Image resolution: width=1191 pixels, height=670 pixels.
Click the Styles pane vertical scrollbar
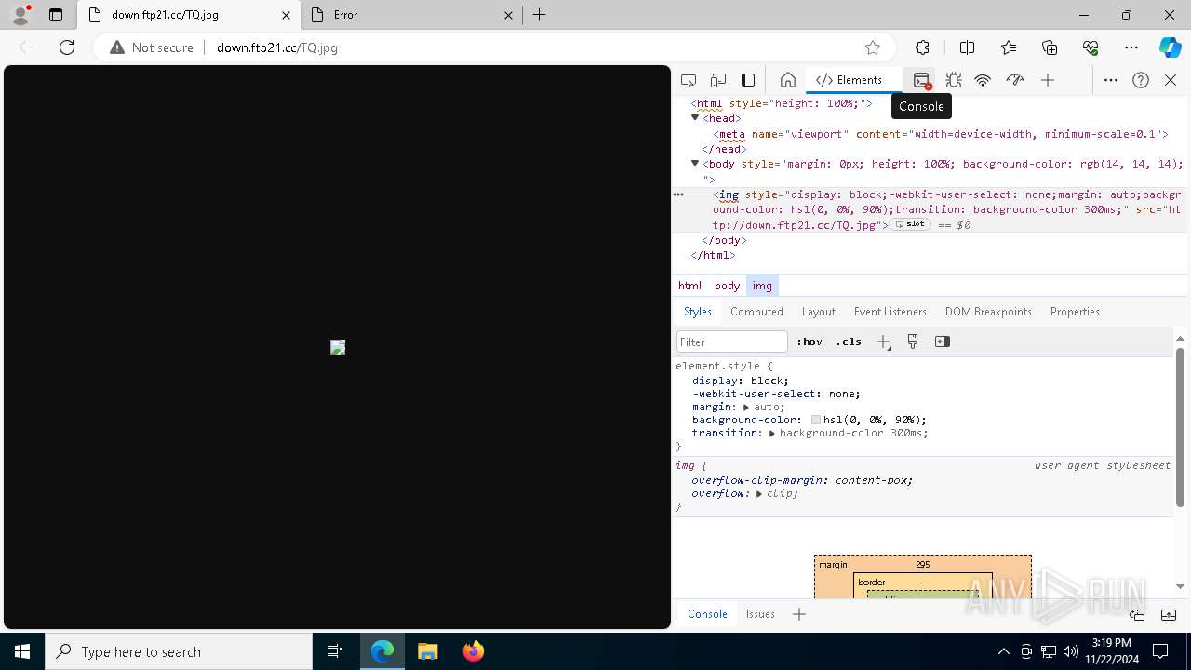click(x=1180, y=427)
